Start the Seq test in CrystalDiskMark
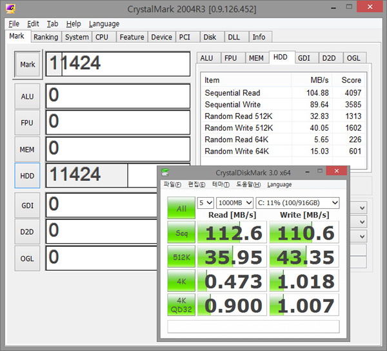This screenshot has height=351, width=387. [x=181, y=232]
